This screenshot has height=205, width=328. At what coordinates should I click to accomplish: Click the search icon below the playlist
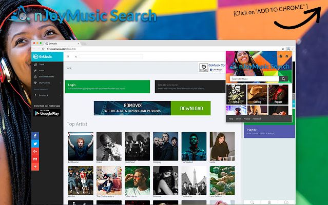click(252, 202)
